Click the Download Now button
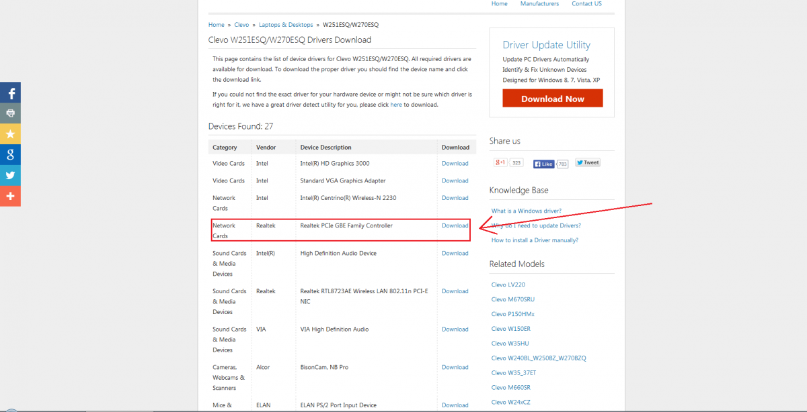This screenshot has width=807, height=412. click(553, 98)
